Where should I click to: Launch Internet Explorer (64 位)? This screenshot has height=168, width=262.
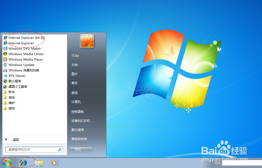(x=25, y=38)
